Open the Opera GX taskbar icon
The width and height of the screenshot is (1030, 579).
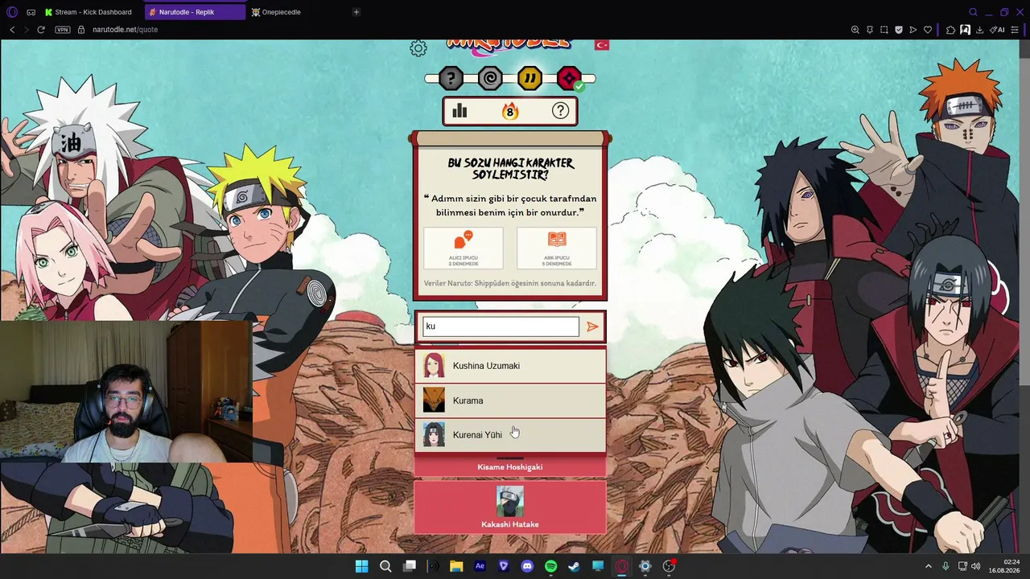621,566
